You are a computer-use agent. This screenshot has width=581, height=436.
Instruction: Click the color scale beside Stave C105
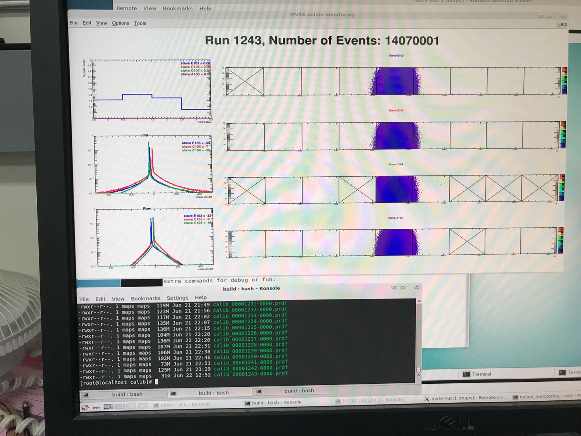563,135
